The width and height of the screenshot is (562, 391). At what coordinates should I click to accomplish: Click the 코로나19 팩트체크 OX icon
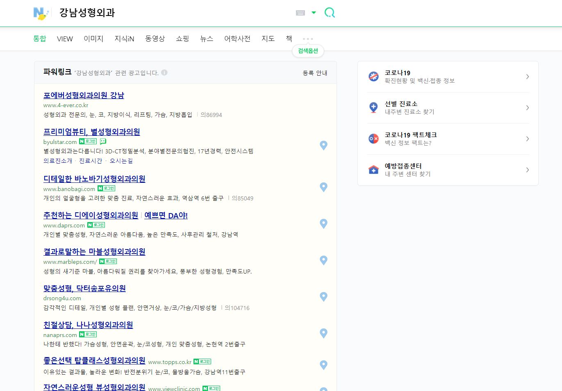[373, 139]
